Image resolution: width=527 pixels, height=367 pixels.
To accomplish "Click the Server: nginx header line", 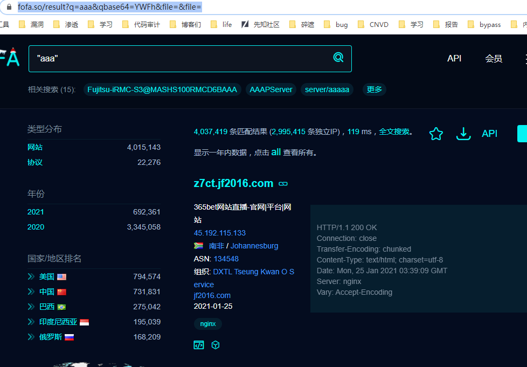I will pyautogui.click(x=339, y=281).
